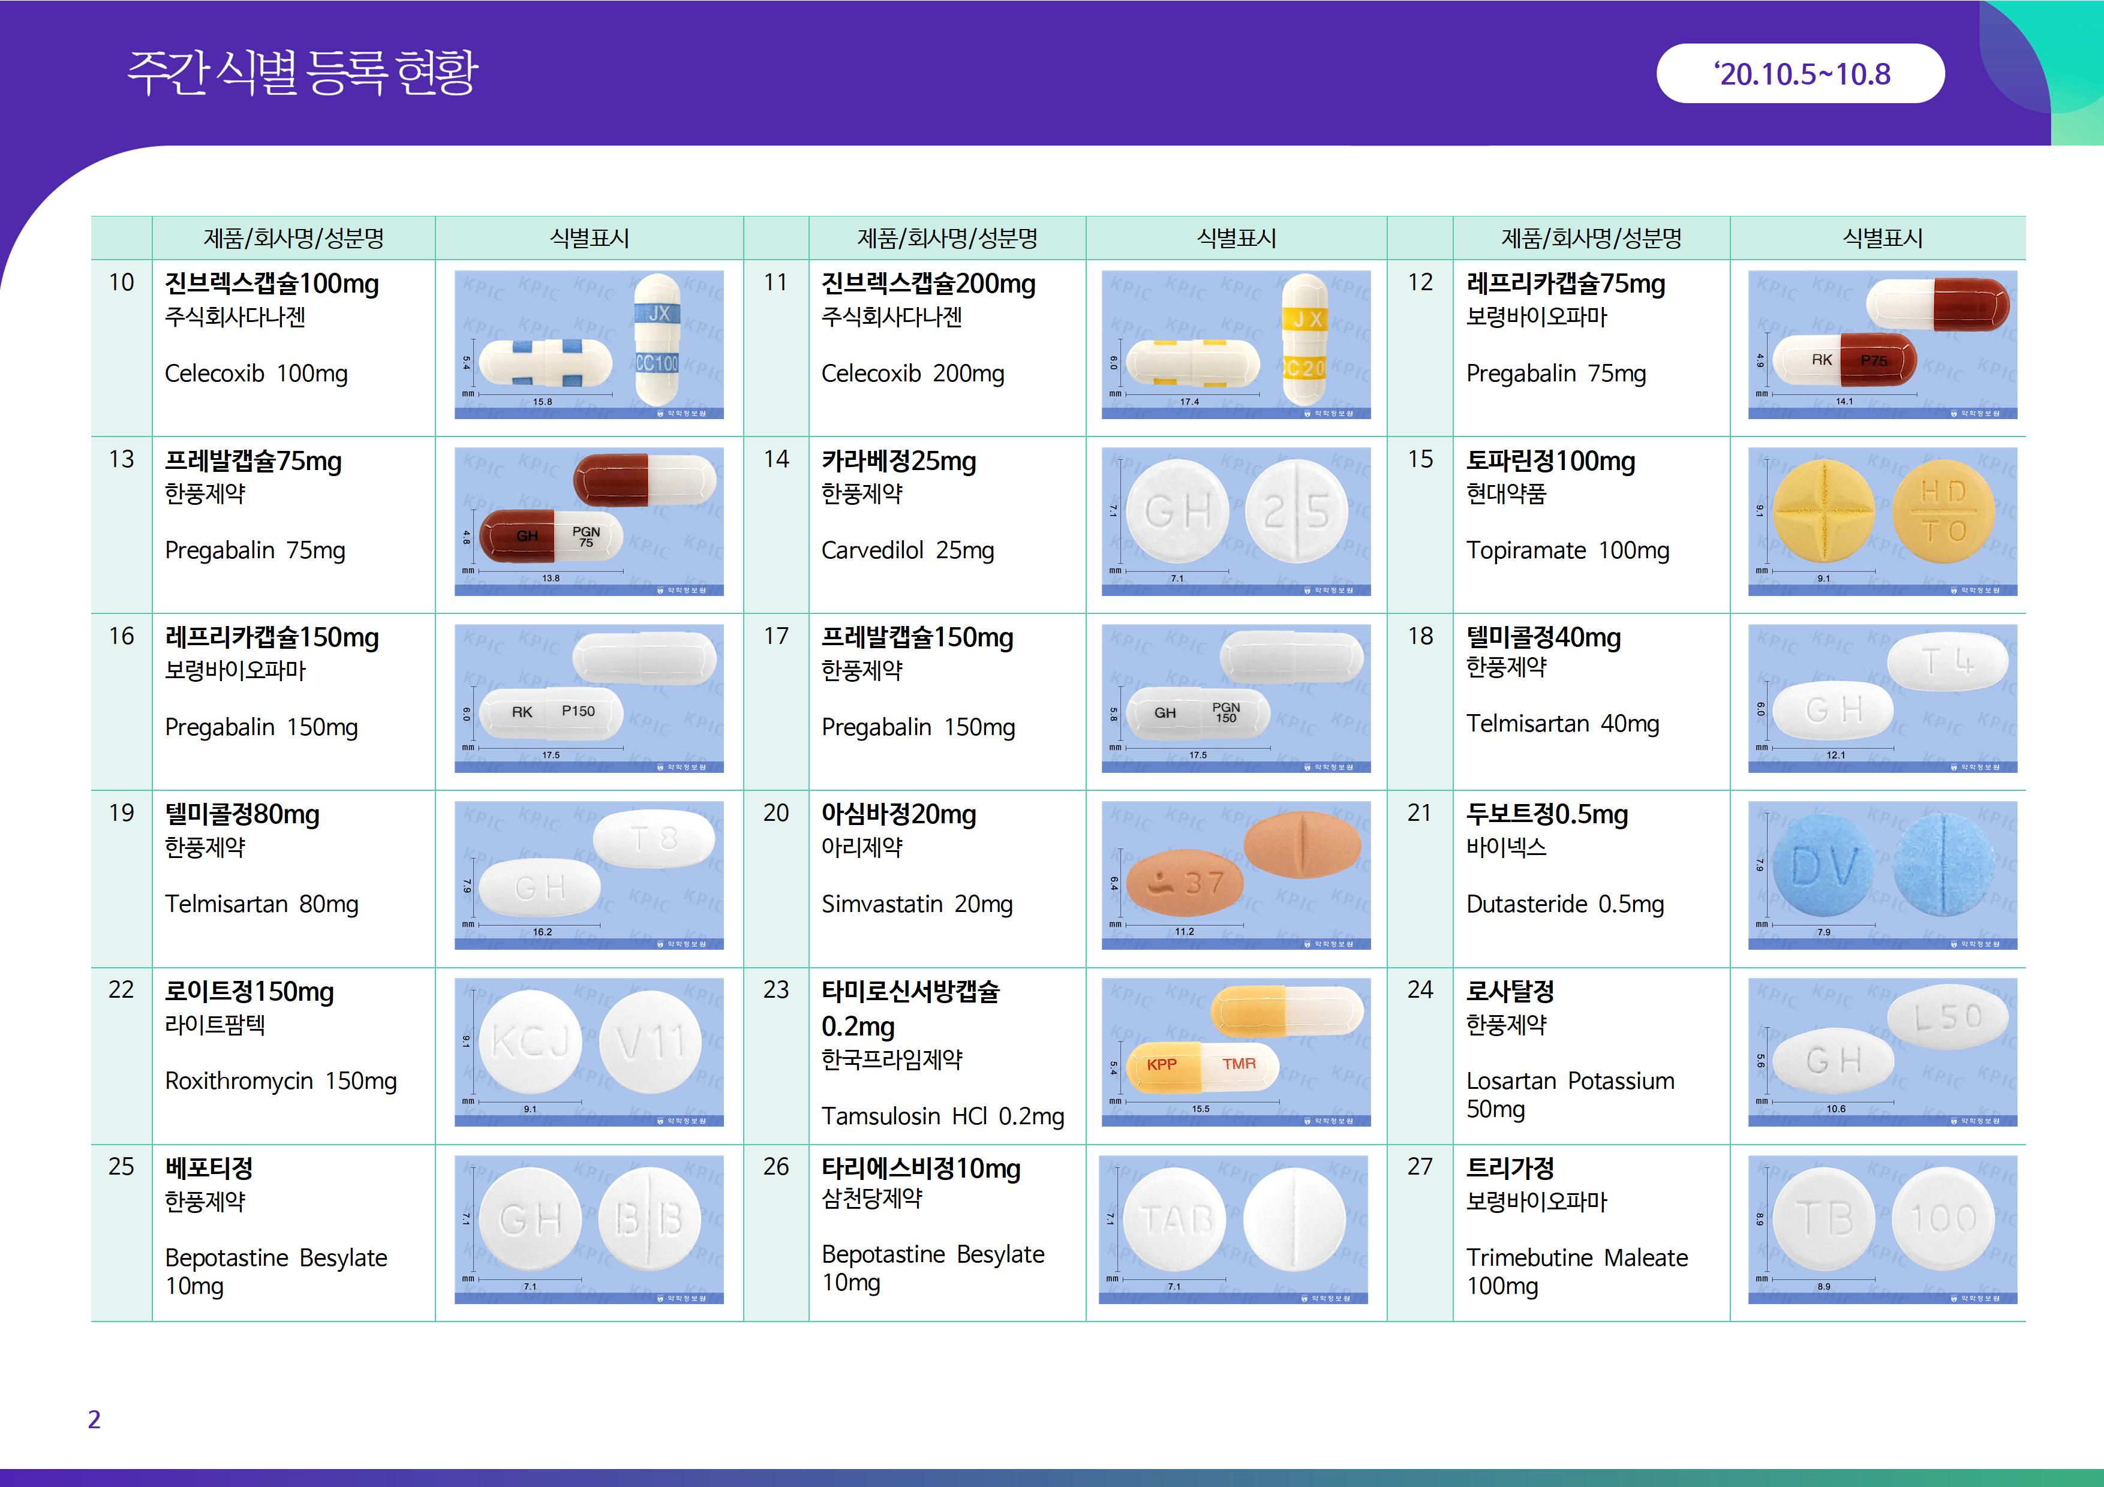Click the 진브렉스캡슐100mg pill image
This screenshot has height=1487, width=2104.
[588, 345]
